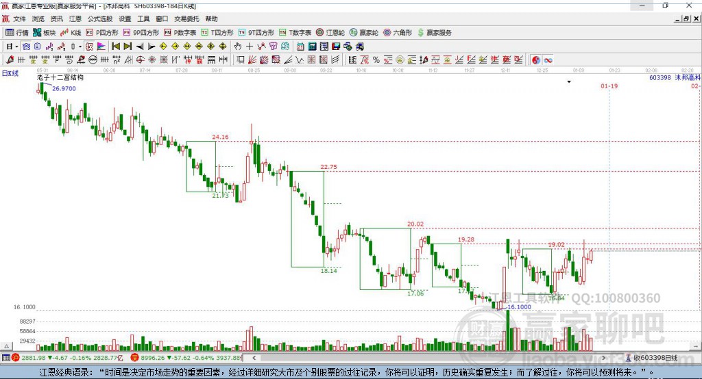The width and height of the screenshot is (702, 379).
Task: Open the 帮助 menu
Action: pyautogui.click(x=211, y=18)
